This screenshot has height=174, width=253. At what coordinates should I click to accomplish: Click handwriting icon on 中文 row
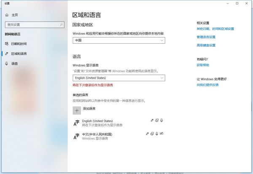[161, 134]
